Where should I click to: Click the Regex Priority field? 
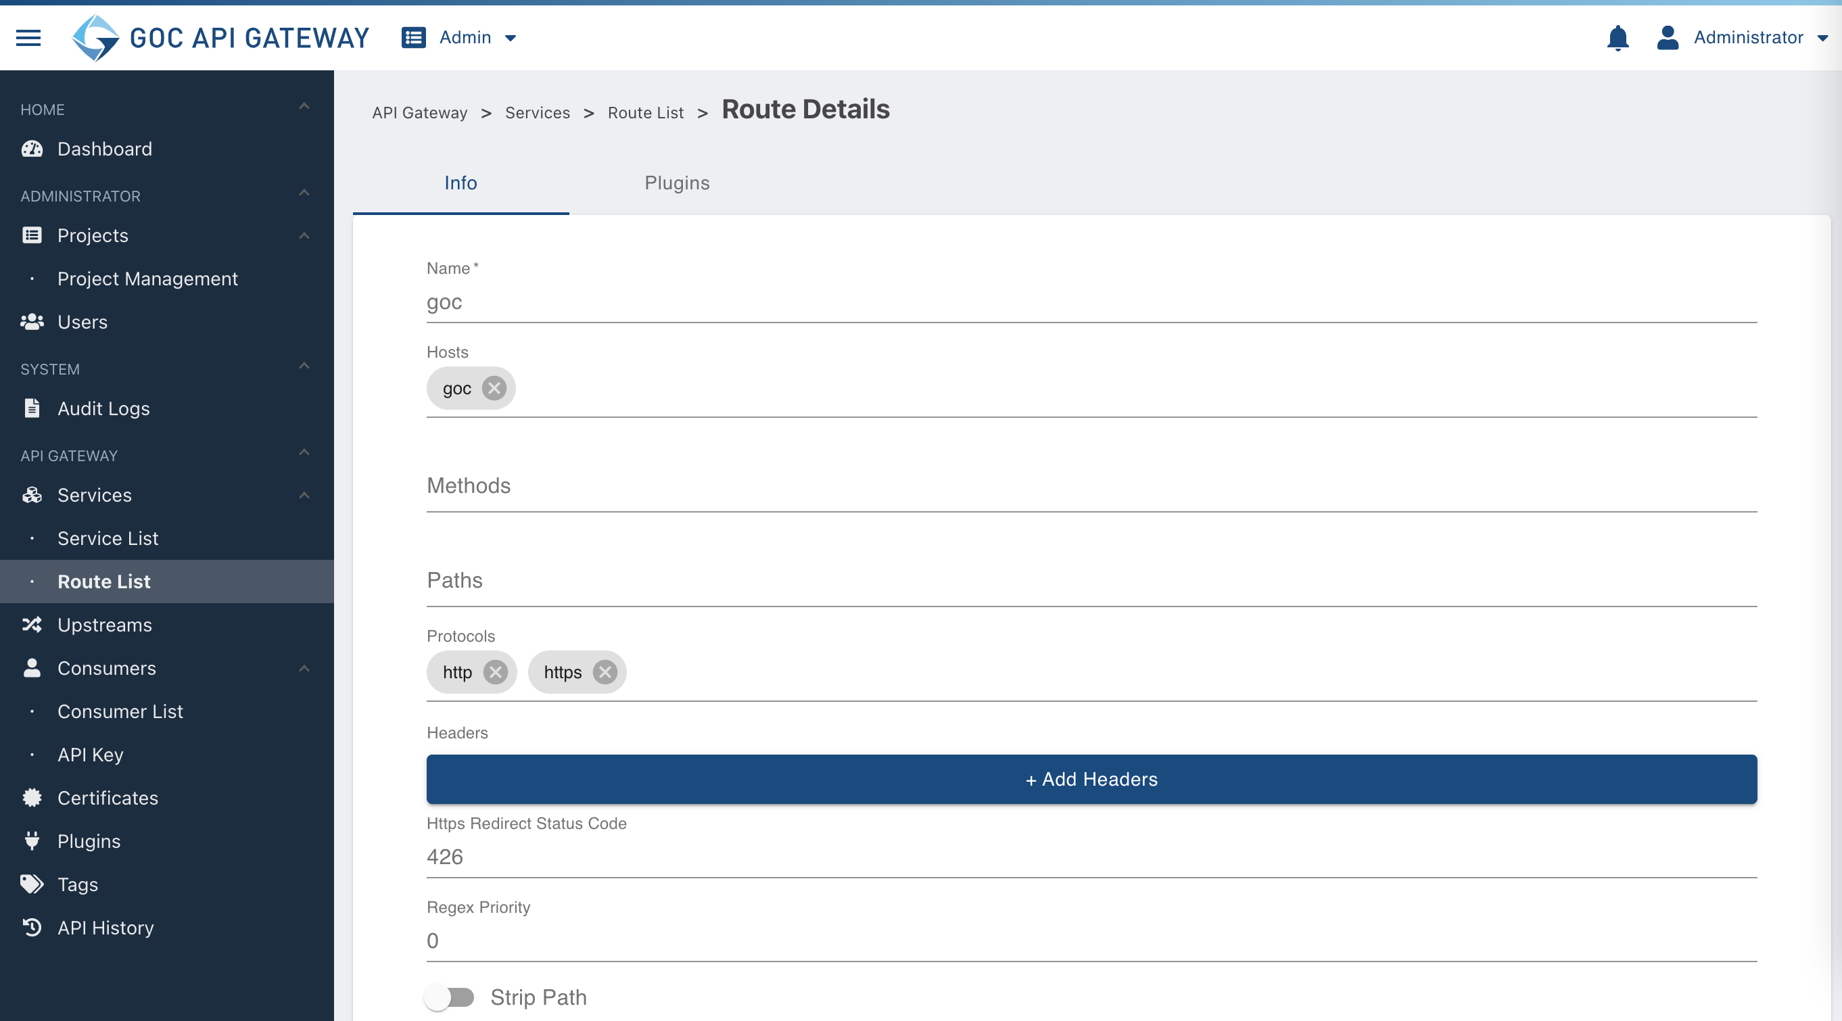pos(1091,941)
